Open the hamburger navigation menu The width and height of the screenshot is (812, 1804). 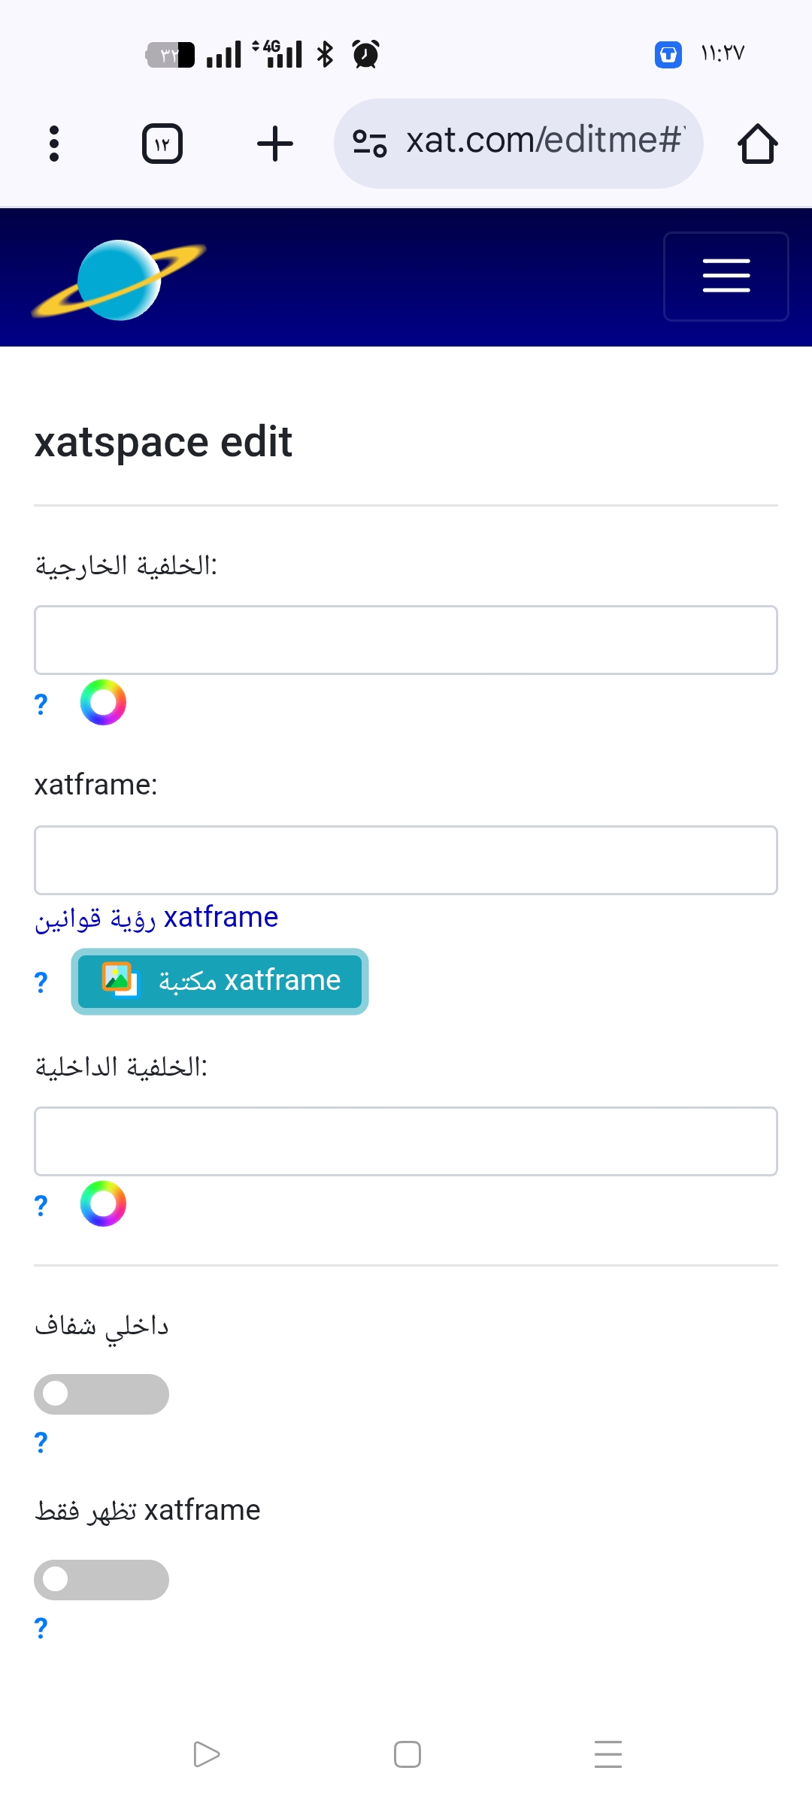click(726, 276)
